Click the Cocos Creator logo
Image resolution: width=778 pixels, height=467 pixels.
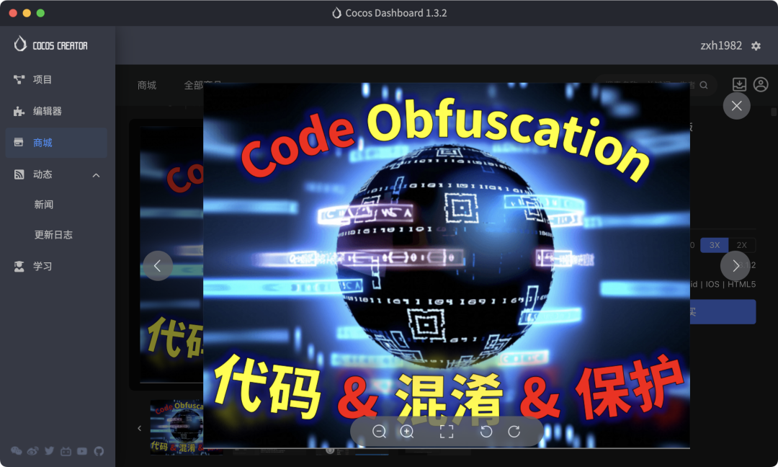click(50, 45)
